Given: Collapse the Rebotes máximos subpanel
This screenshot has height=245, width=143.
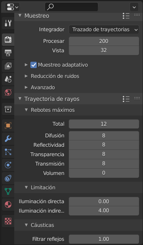Looking at the screenshot, I should 26,110.
